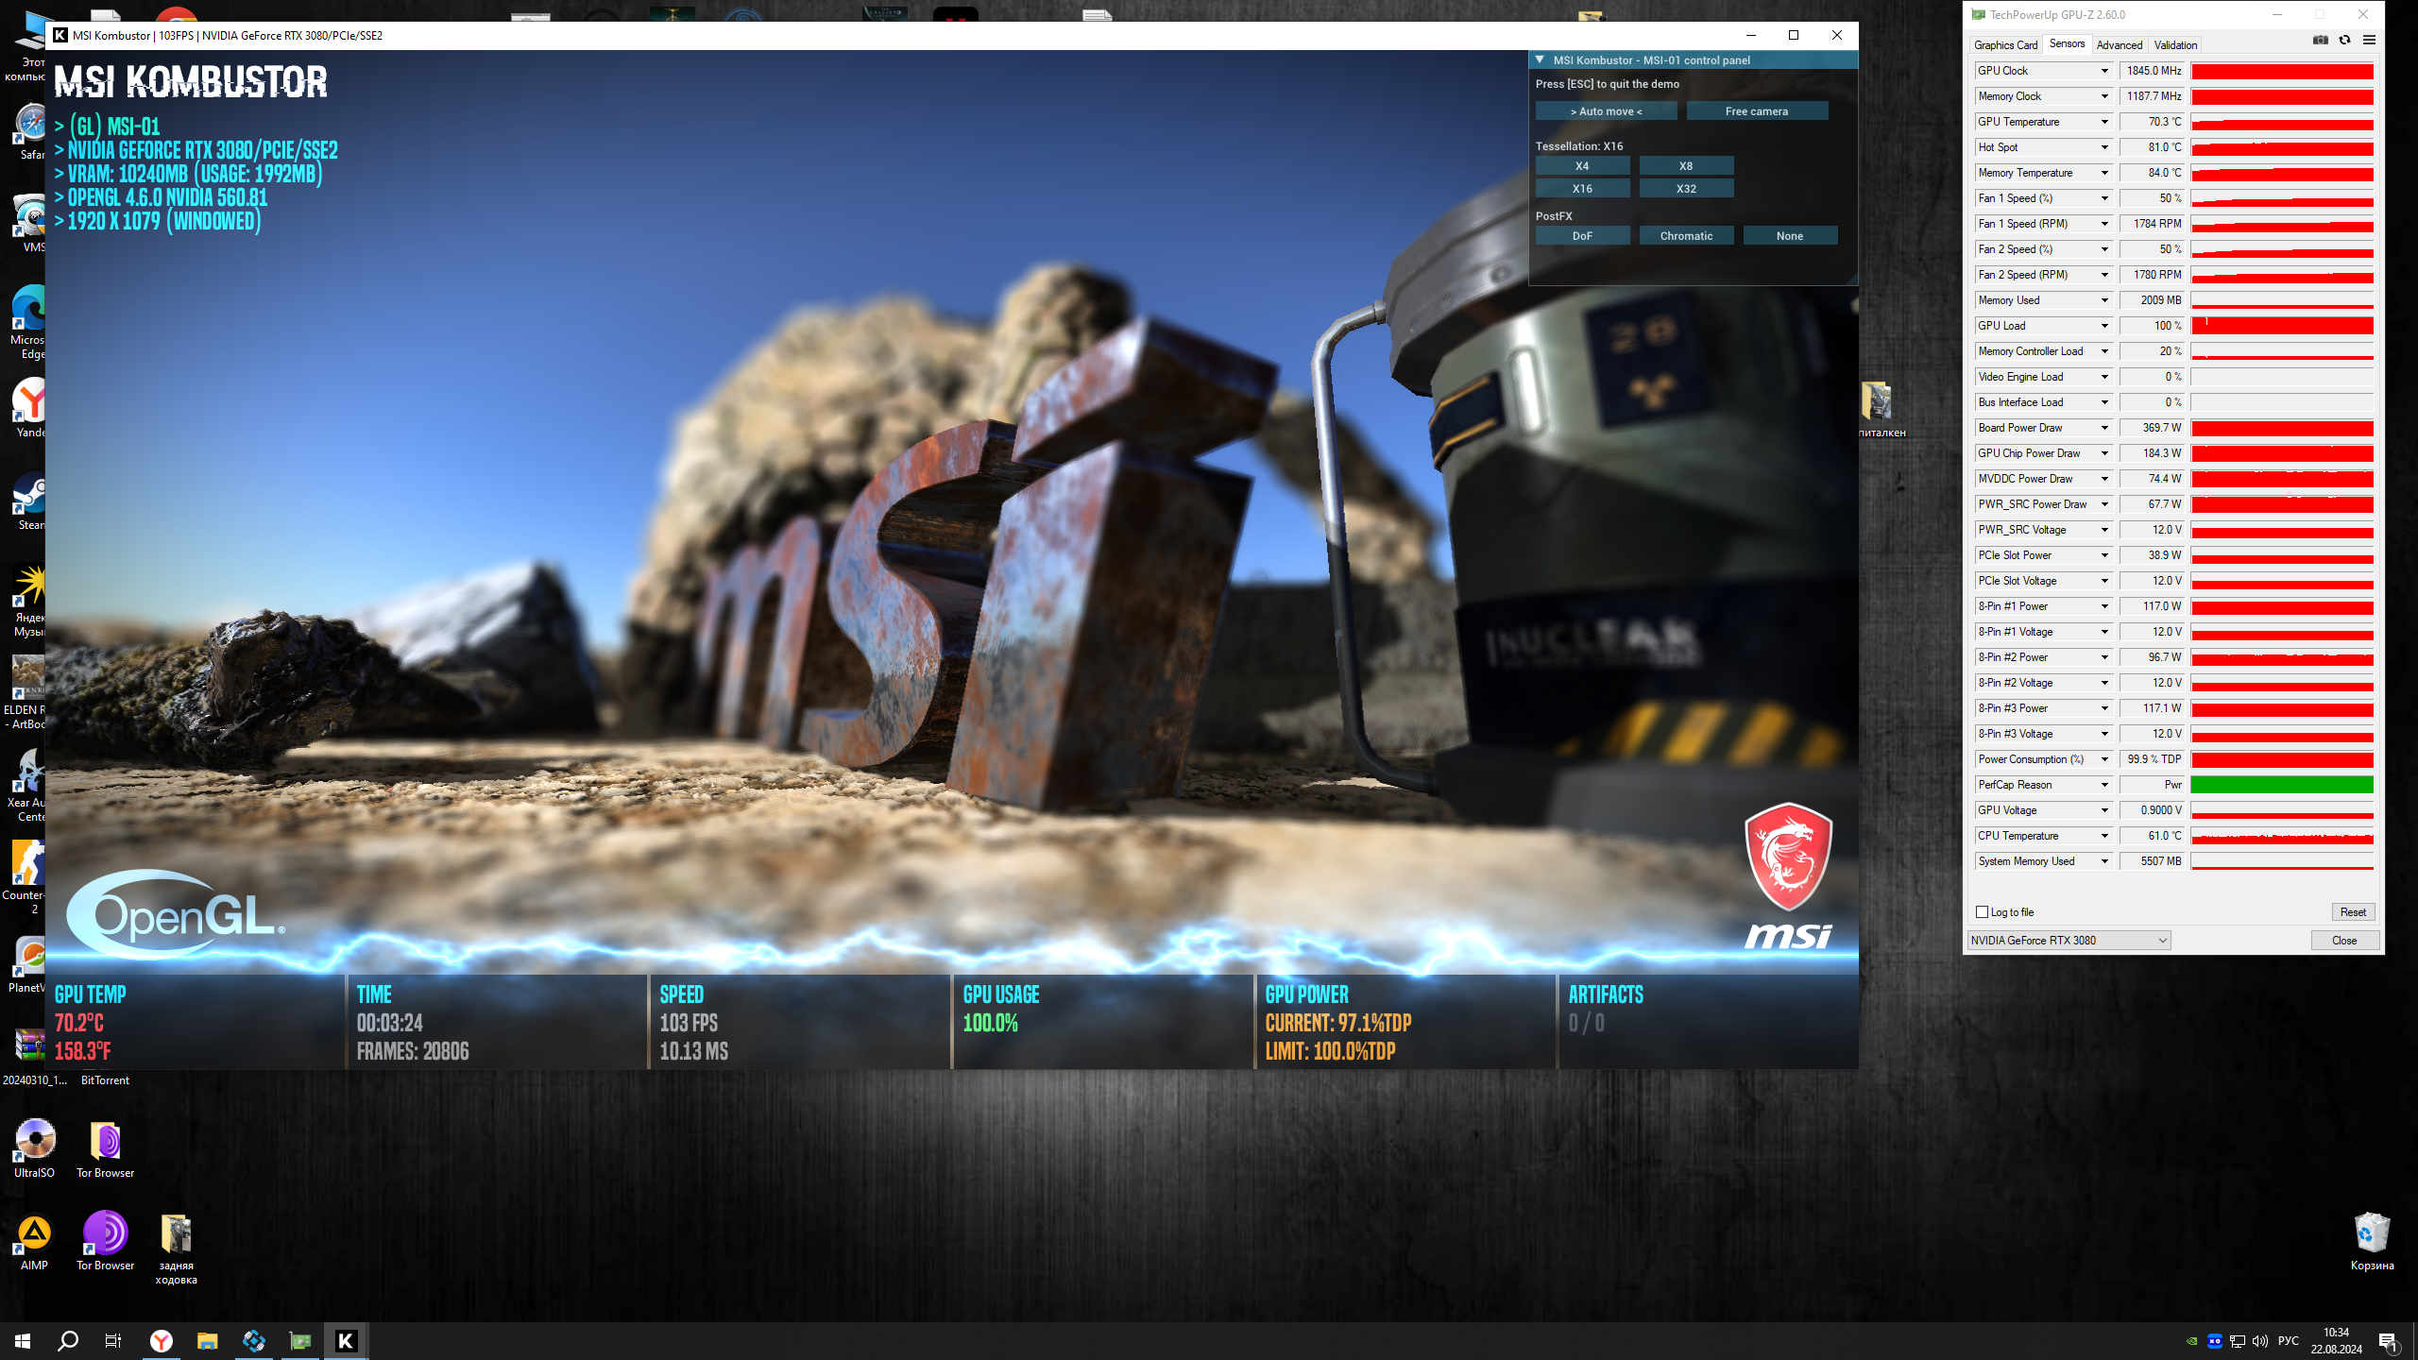Open the Yandex Browser taskbar icon

click(162, 1340)
